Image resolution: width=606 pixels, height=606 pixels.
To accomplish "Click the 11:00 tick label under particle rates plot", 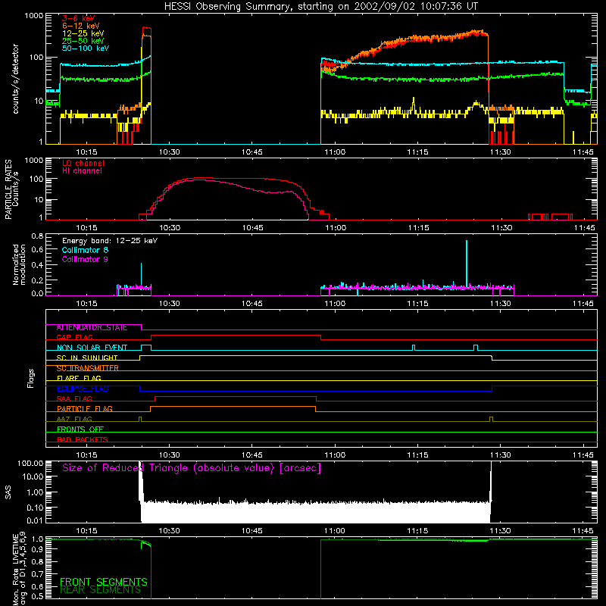I will pyautogui.click(x=336, y=228).
